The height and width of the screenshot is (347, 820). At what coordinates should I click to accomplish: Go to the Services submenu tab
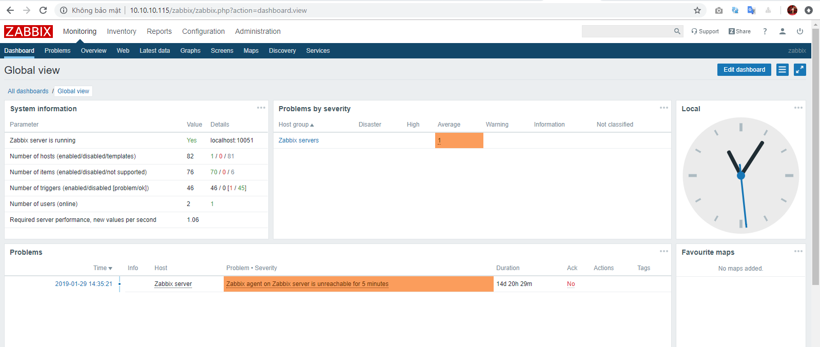coord(318,51)
